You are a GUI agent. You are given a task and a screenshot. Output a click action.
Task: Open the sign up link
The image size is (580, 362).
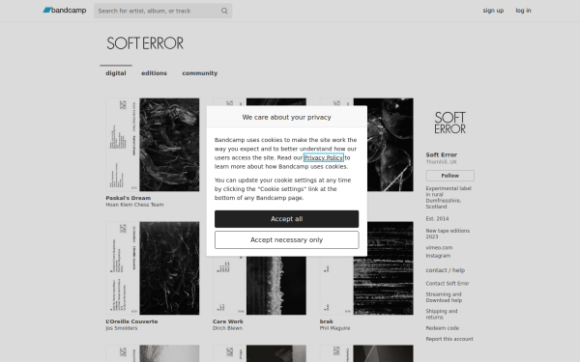pos(493,11)
